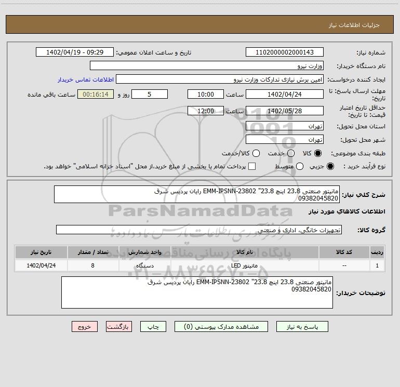This screenshot has width=400, height=387.
Task: Open the اطلاعات تماس خریدار link
Action: pyautogui.click(x=86, y=79)
